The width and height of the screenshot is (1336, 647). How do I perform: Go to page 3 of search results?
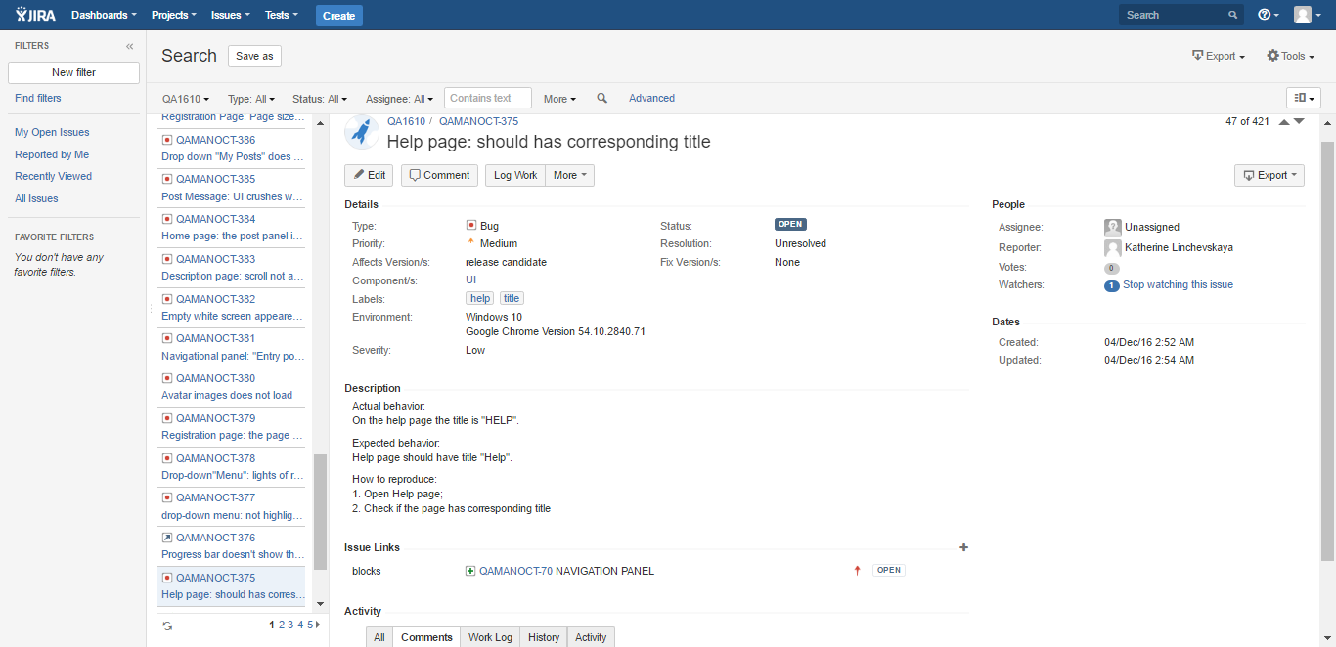(x=289, y=623)
